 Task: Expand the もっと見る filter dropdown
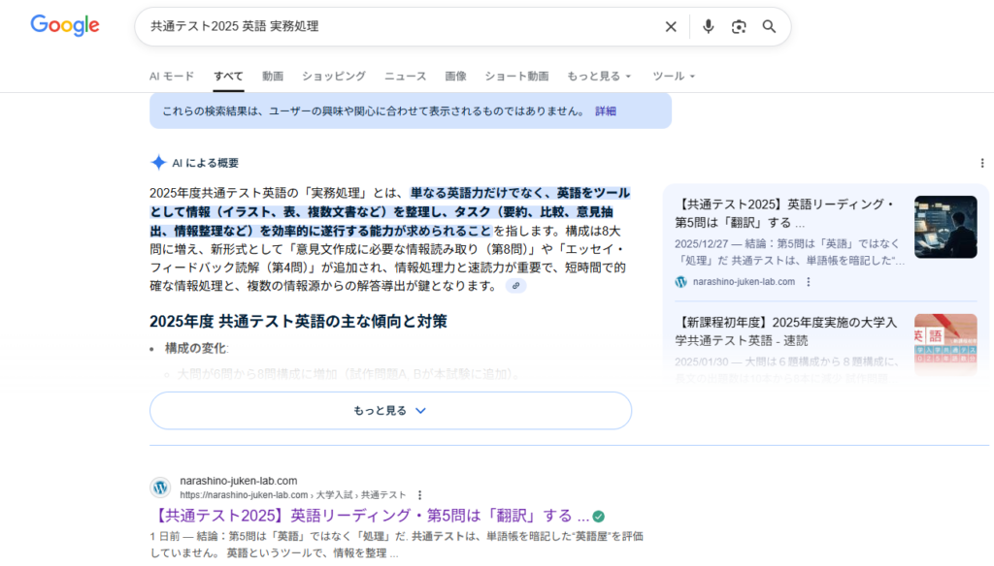(599, 76)
